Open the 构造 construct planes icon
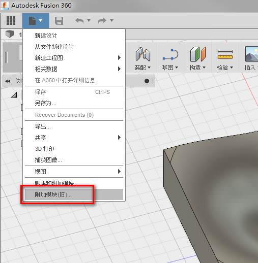 [x=198, y=54]
